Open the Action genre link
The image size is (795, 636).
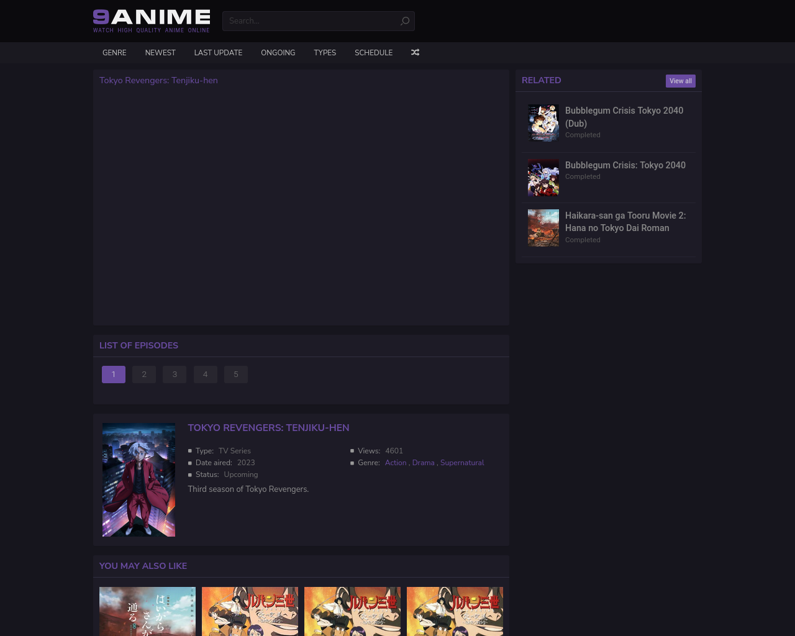pos(396,463)
